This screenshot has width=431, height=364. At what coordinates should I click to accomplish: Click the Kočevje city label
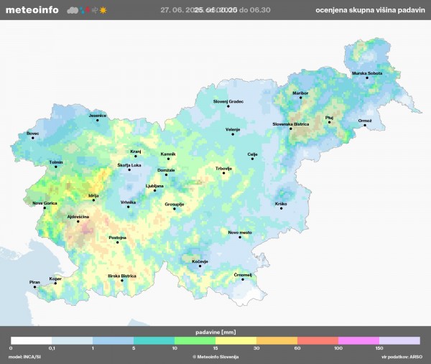(x=200, y=261)
